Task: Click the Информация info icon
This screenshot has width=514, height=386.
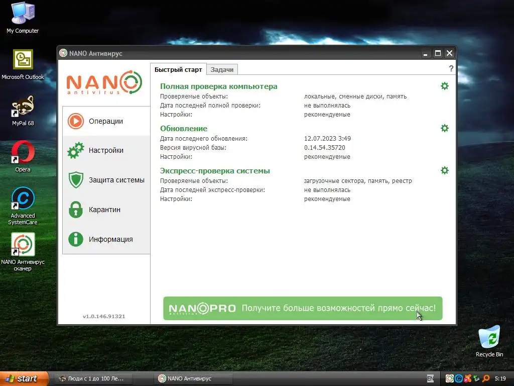Action: click(76, 239)
